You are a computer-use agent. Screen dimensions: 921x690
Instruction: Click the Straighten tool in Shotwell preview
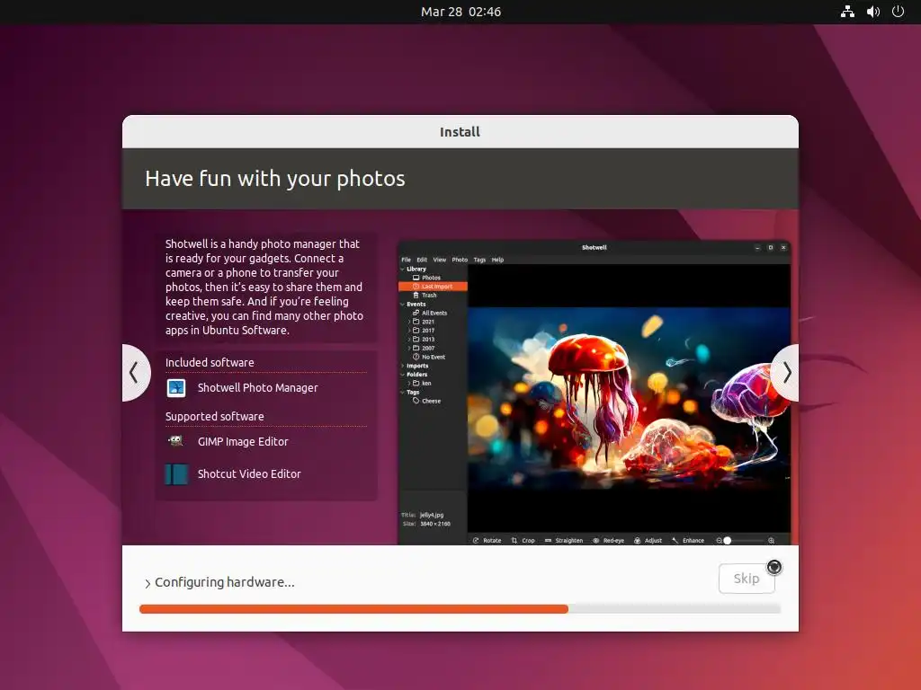[563, 540]
